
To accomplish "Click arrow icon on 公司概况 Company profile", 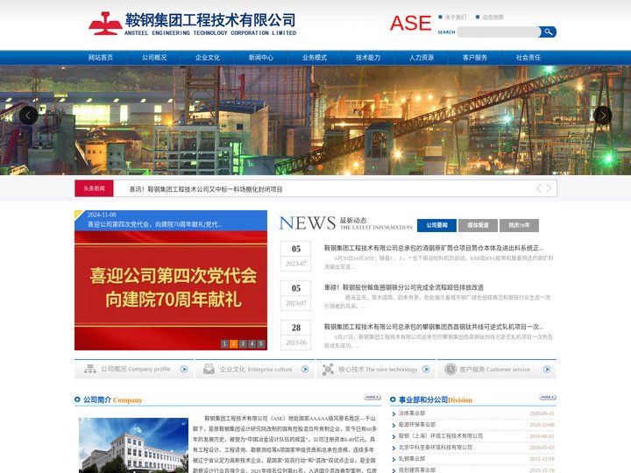I will [184, 370].
